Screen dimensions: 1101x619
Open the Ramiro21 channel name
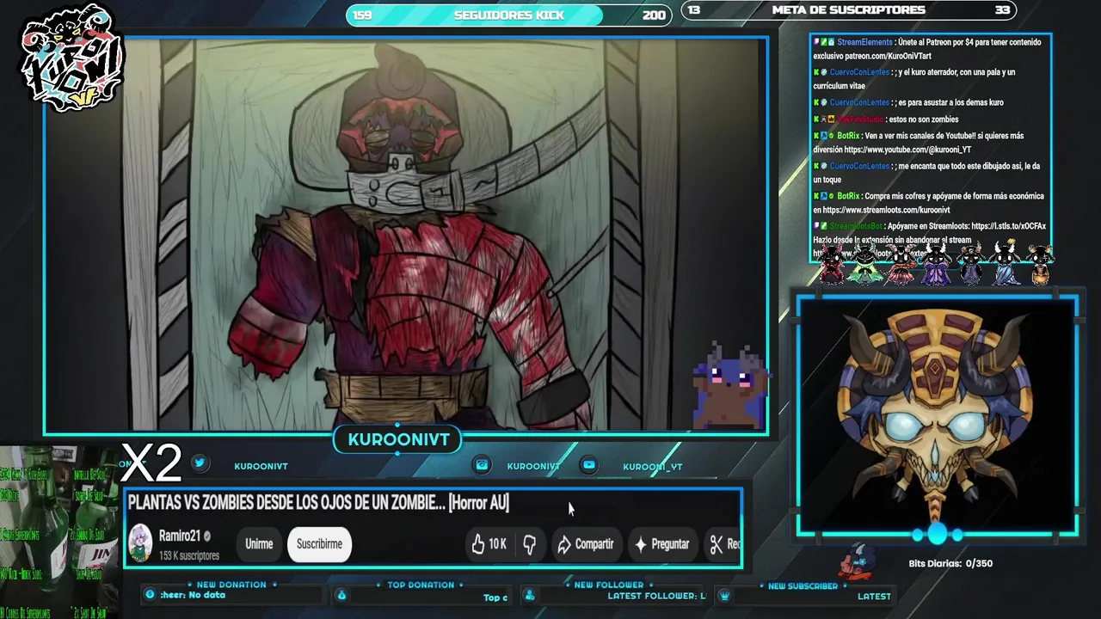[180, 536]
